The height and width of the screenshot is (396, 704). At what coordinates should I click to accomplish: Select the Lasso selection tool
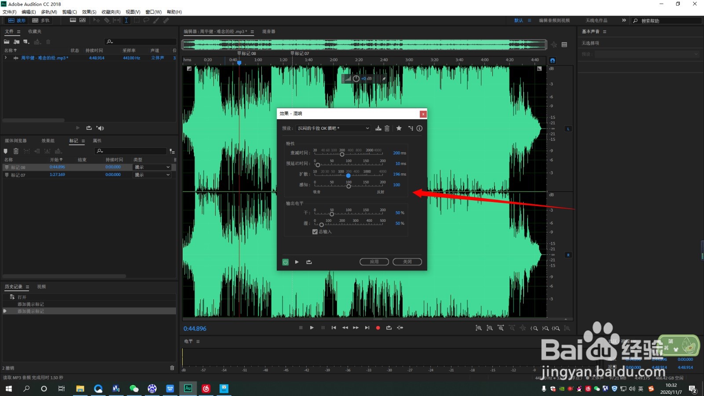point(146,20)
